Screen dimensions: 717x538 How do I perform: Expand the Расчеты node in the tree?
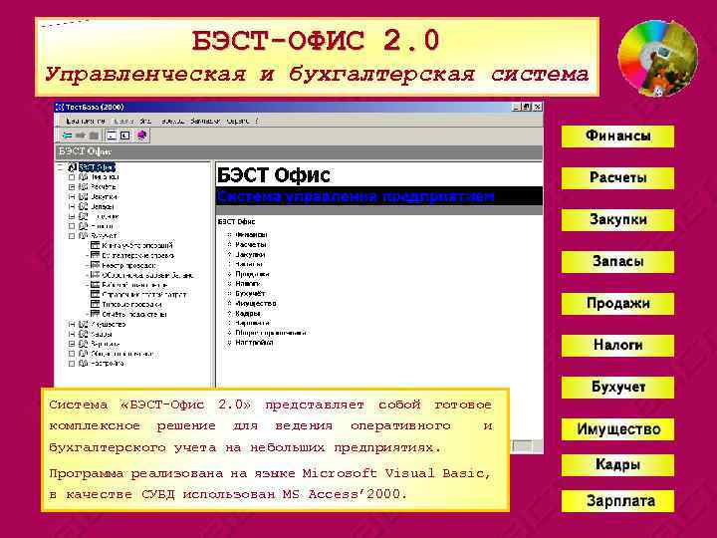72,186
